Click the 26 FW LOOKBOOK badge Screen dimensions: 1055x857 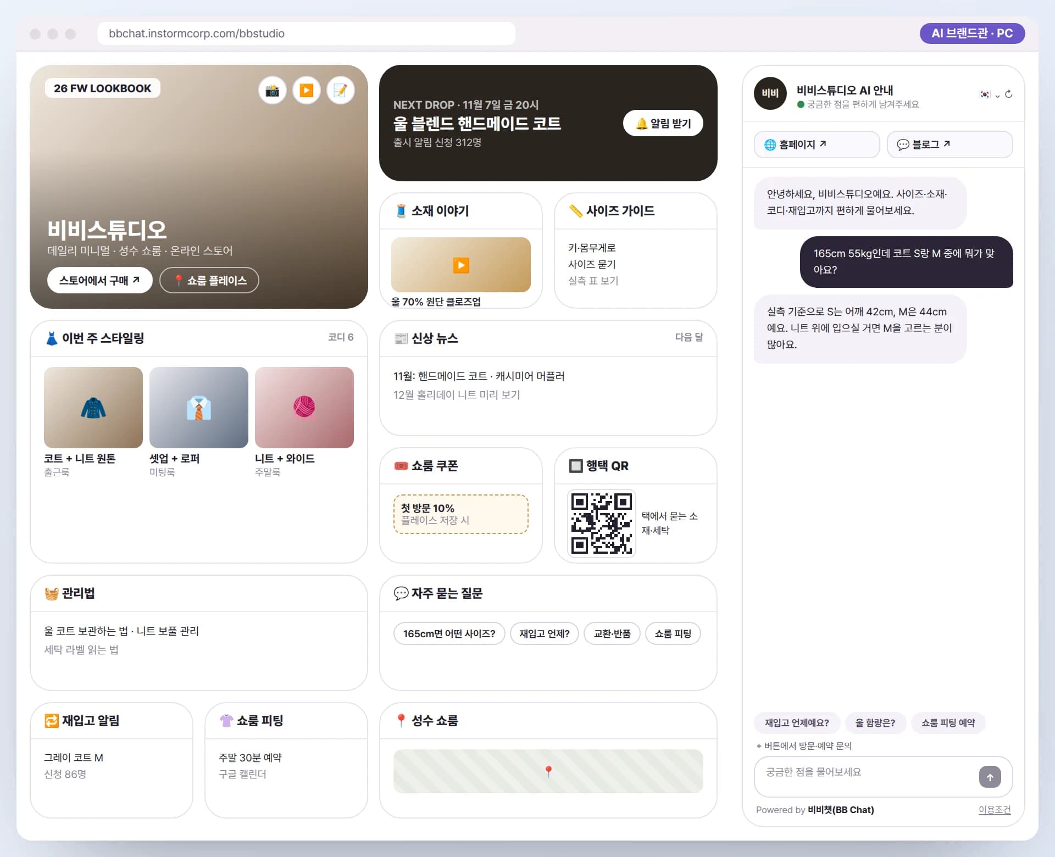[103, 88]
